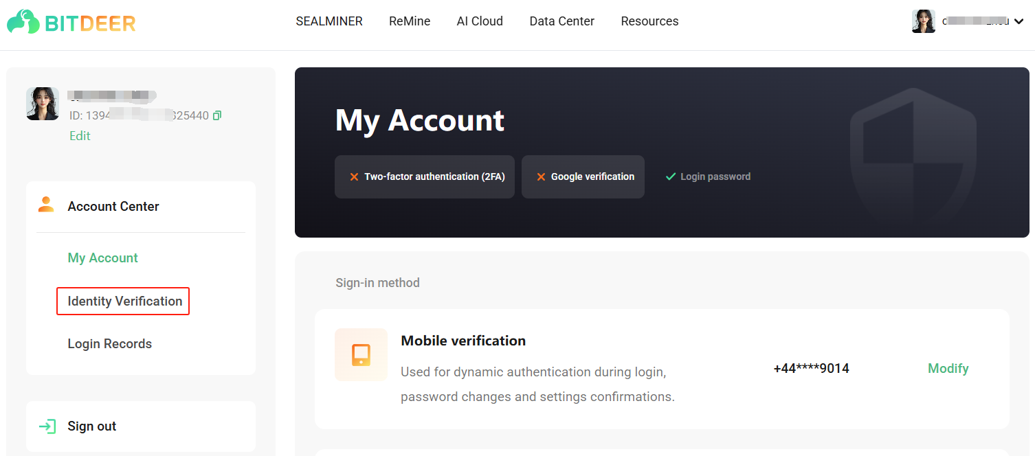Copy the account ID using the copy icon
This screenshot has height=456, width=1035.
coord(217,115)
